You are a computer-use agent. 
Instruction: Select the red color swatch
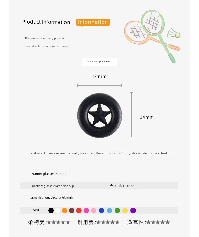[x=79, y=210]
